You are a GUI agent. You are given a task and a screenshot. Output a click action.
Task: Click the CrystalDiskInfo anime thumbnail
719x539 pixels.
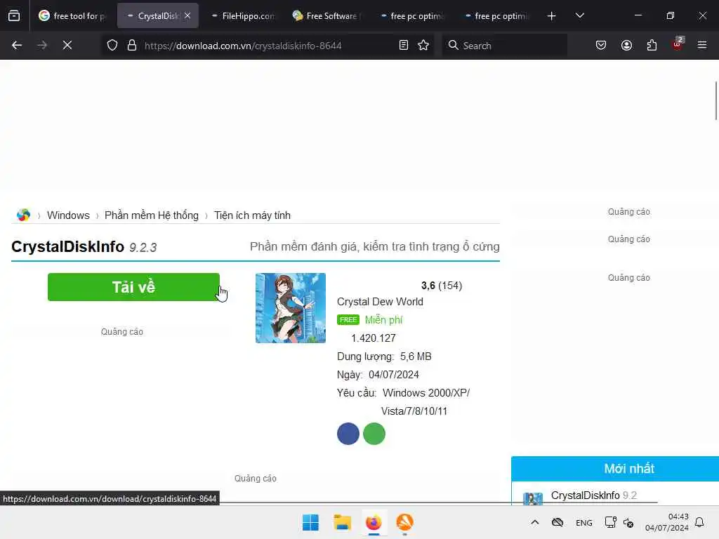290,308
